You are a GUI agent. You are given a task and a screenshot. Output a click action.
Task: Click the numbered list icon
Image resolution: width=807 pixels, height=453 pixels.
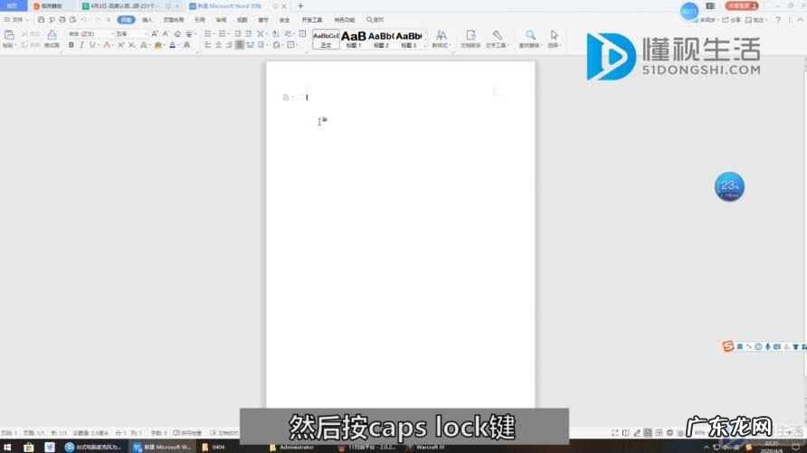pyautogui.click(x=223, y=34)
